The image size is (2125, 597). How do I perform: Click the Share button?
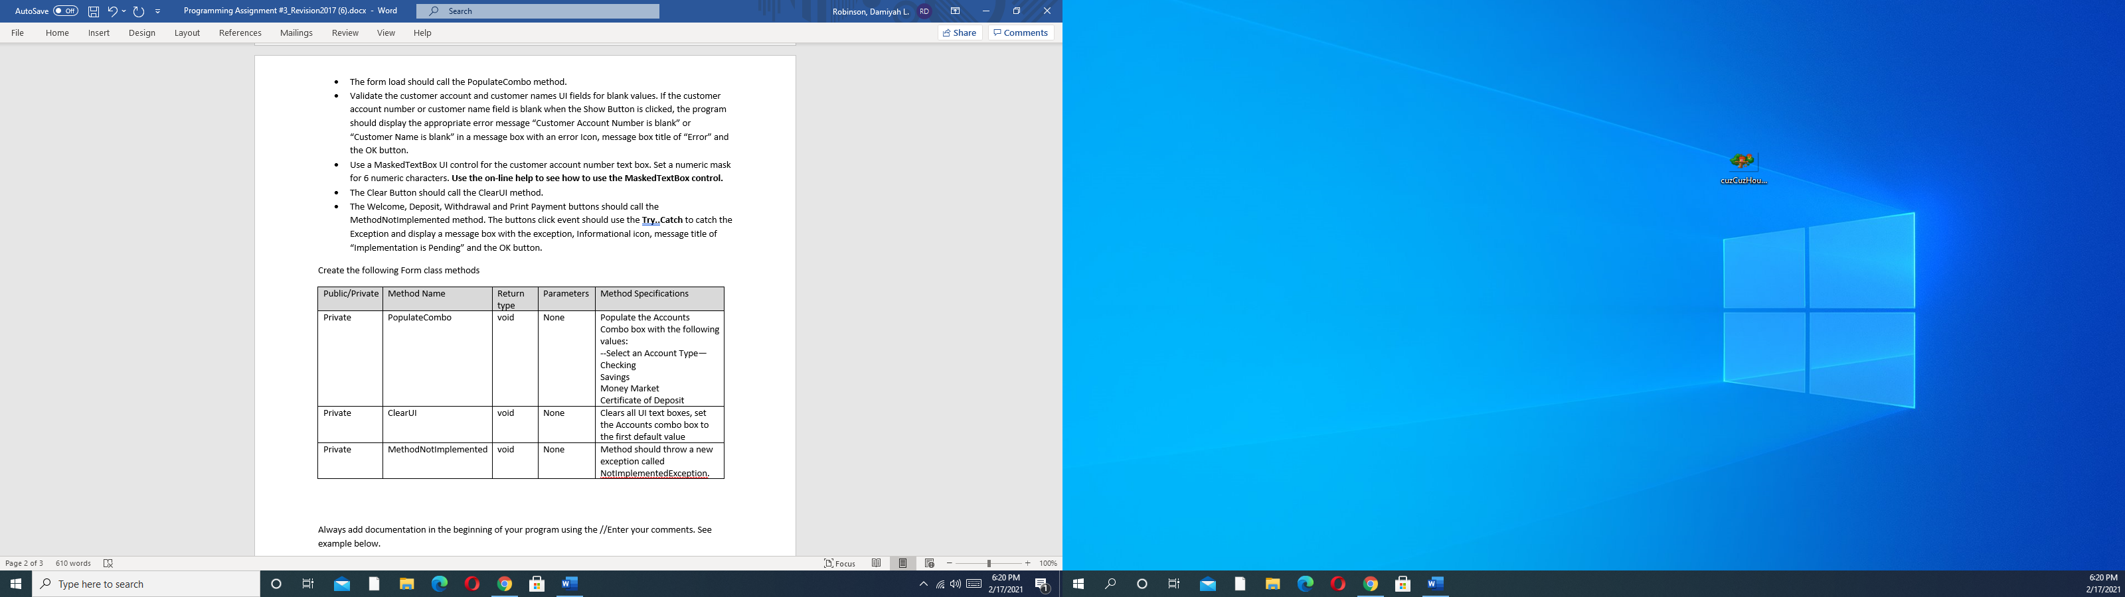coord(960,32)
